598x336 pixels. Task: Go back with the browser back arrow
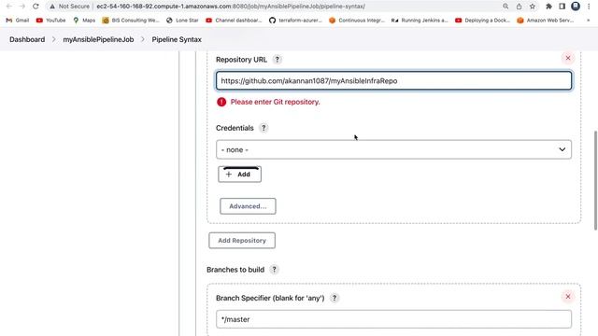point(9,7)
